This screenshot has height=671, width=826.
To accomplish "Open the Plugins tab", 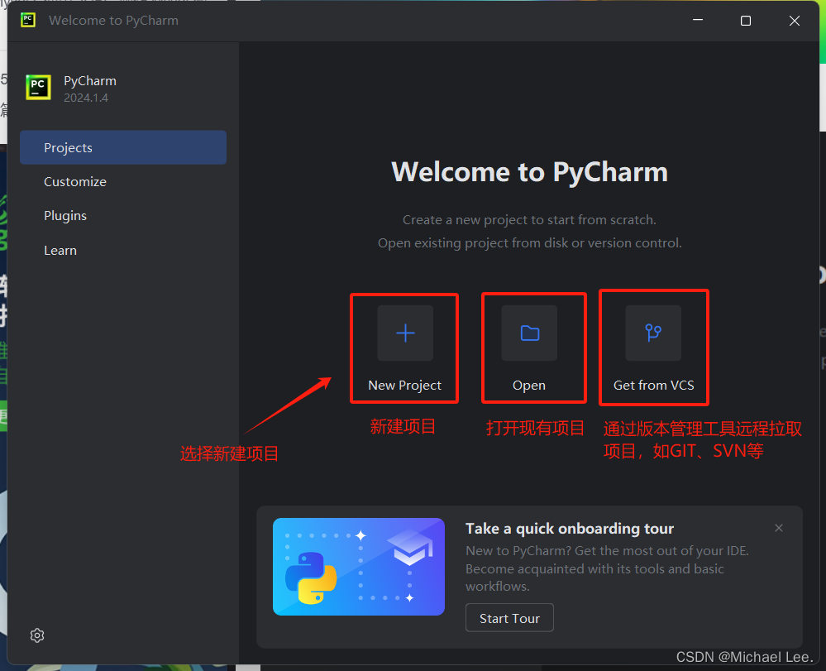I will click(123, 216).
